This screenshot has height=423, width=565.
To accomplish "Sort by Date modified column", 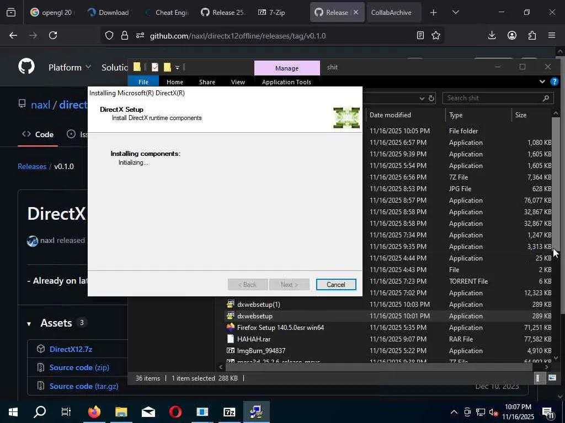I will click(390, 115).
